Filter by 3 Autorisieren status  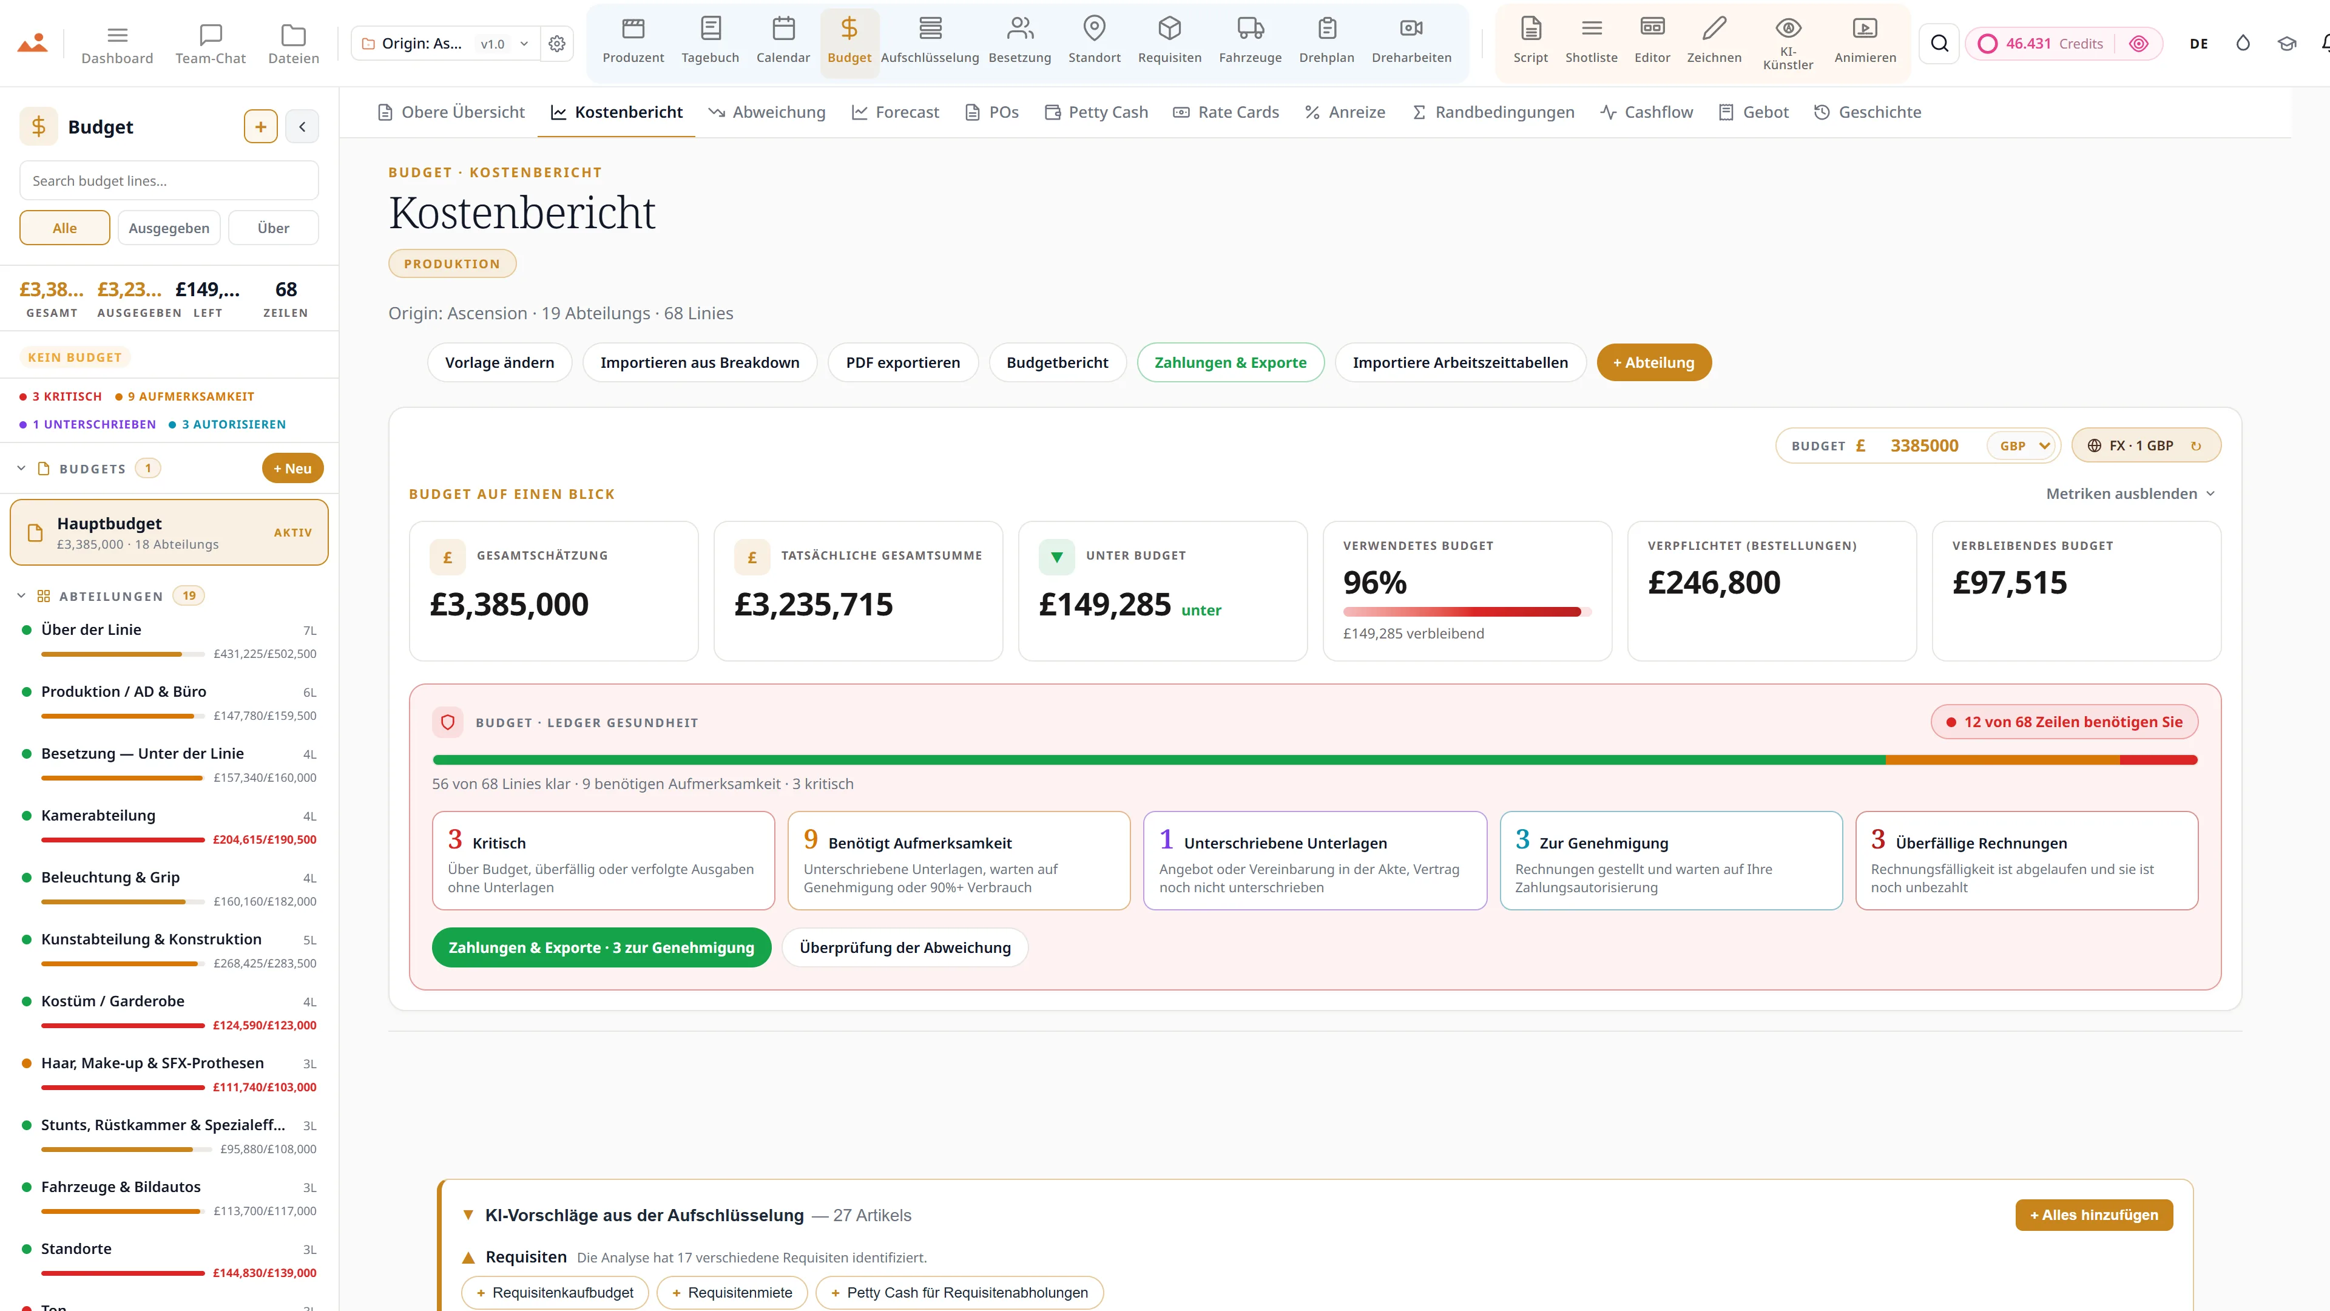pos(227,424)
